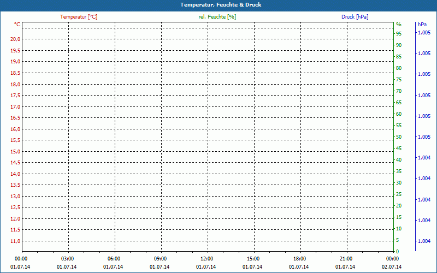Click the green 30 humidity axis value
Screen dimensions: 437x273
click(399, 183)
